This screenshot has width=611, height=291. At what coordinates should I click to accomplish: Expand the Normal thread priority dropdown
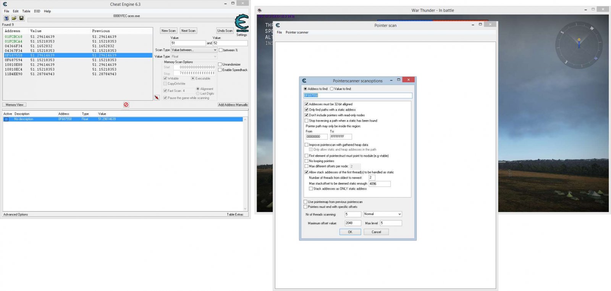pos(382,214)
